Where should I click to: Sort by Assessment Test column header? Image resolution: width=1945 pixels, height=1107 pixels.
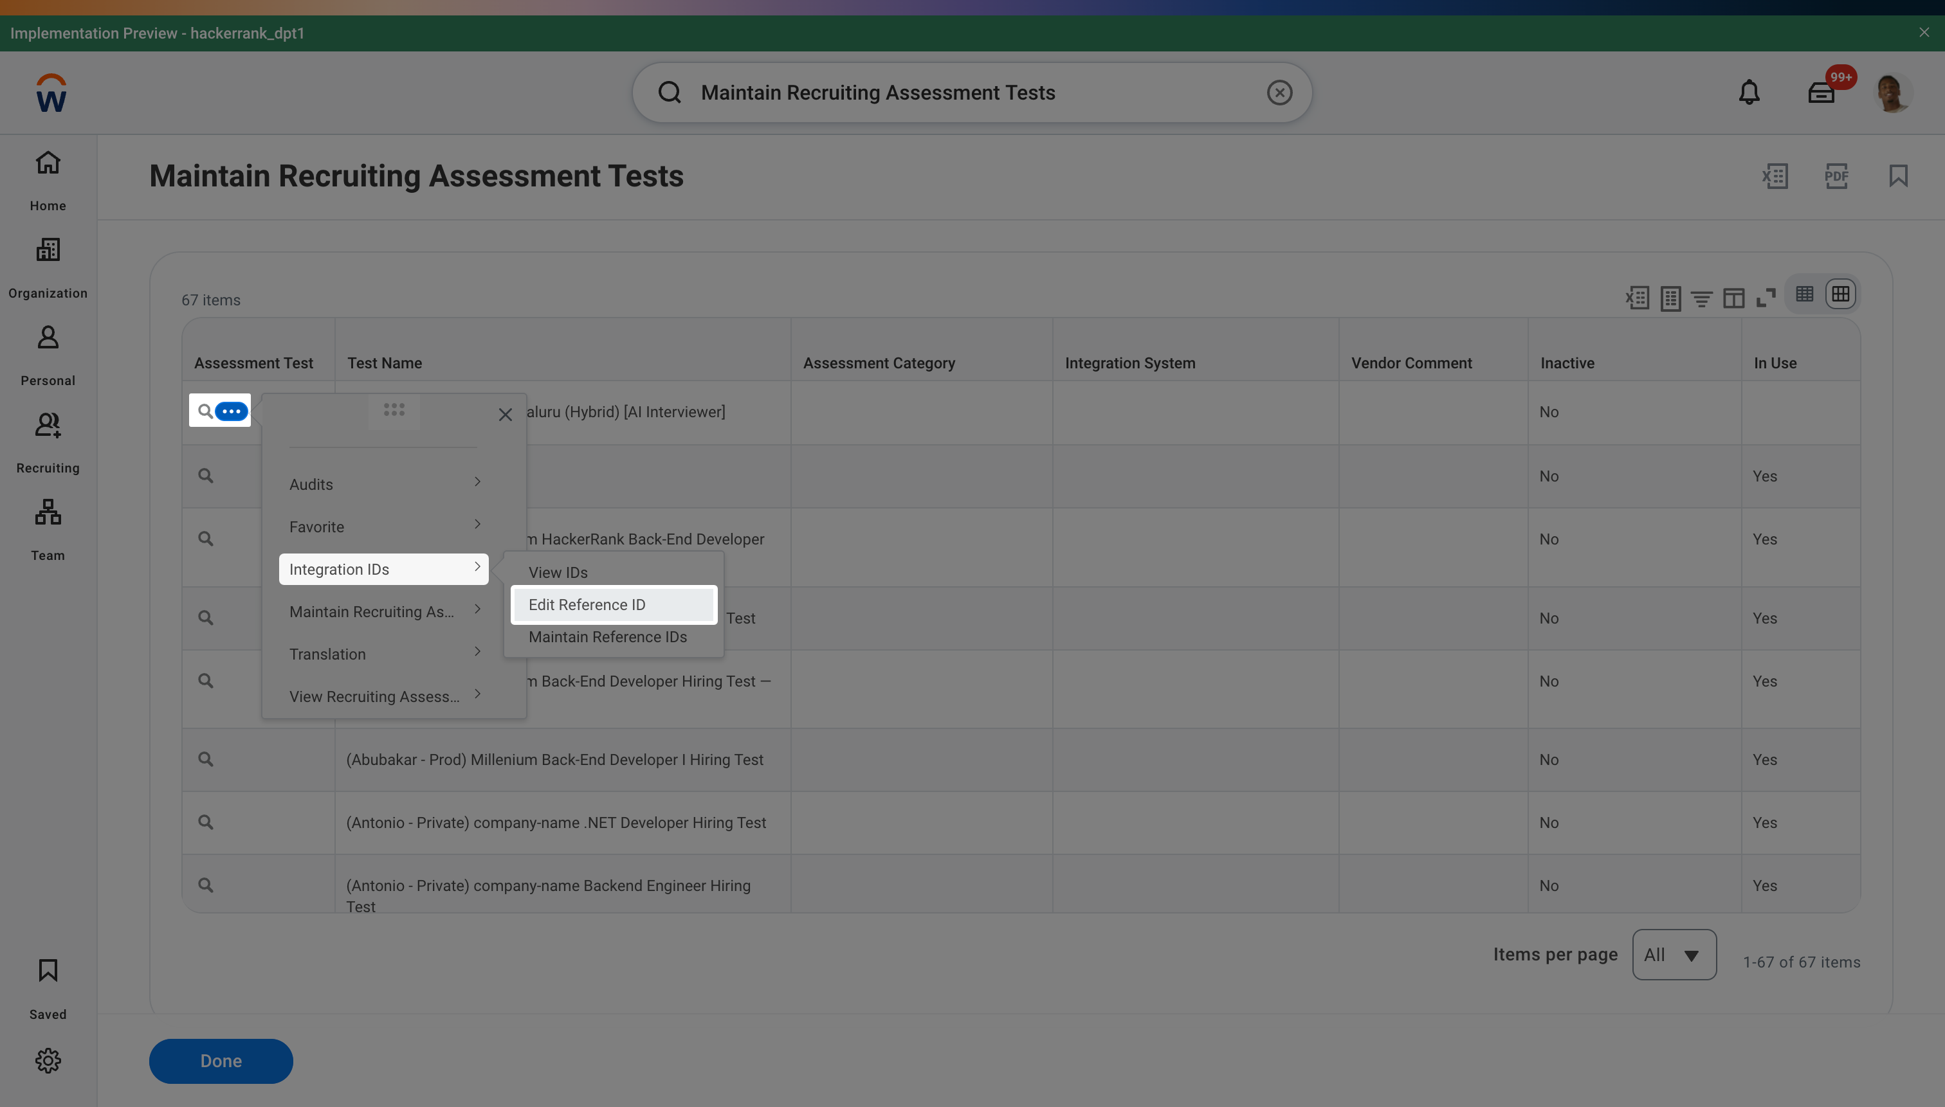253,363
